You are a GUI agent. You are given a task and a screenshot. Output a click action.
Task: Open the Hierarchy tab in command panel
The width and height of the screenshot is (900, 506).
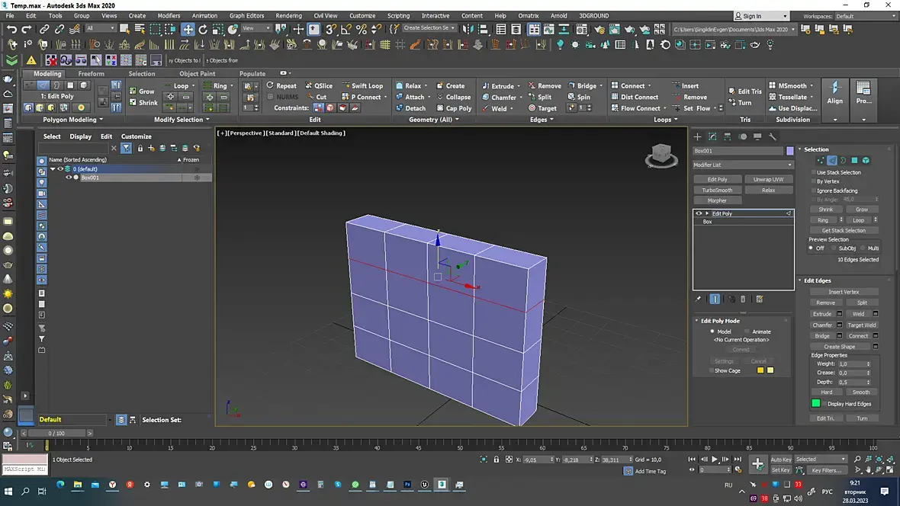[727, 136]
